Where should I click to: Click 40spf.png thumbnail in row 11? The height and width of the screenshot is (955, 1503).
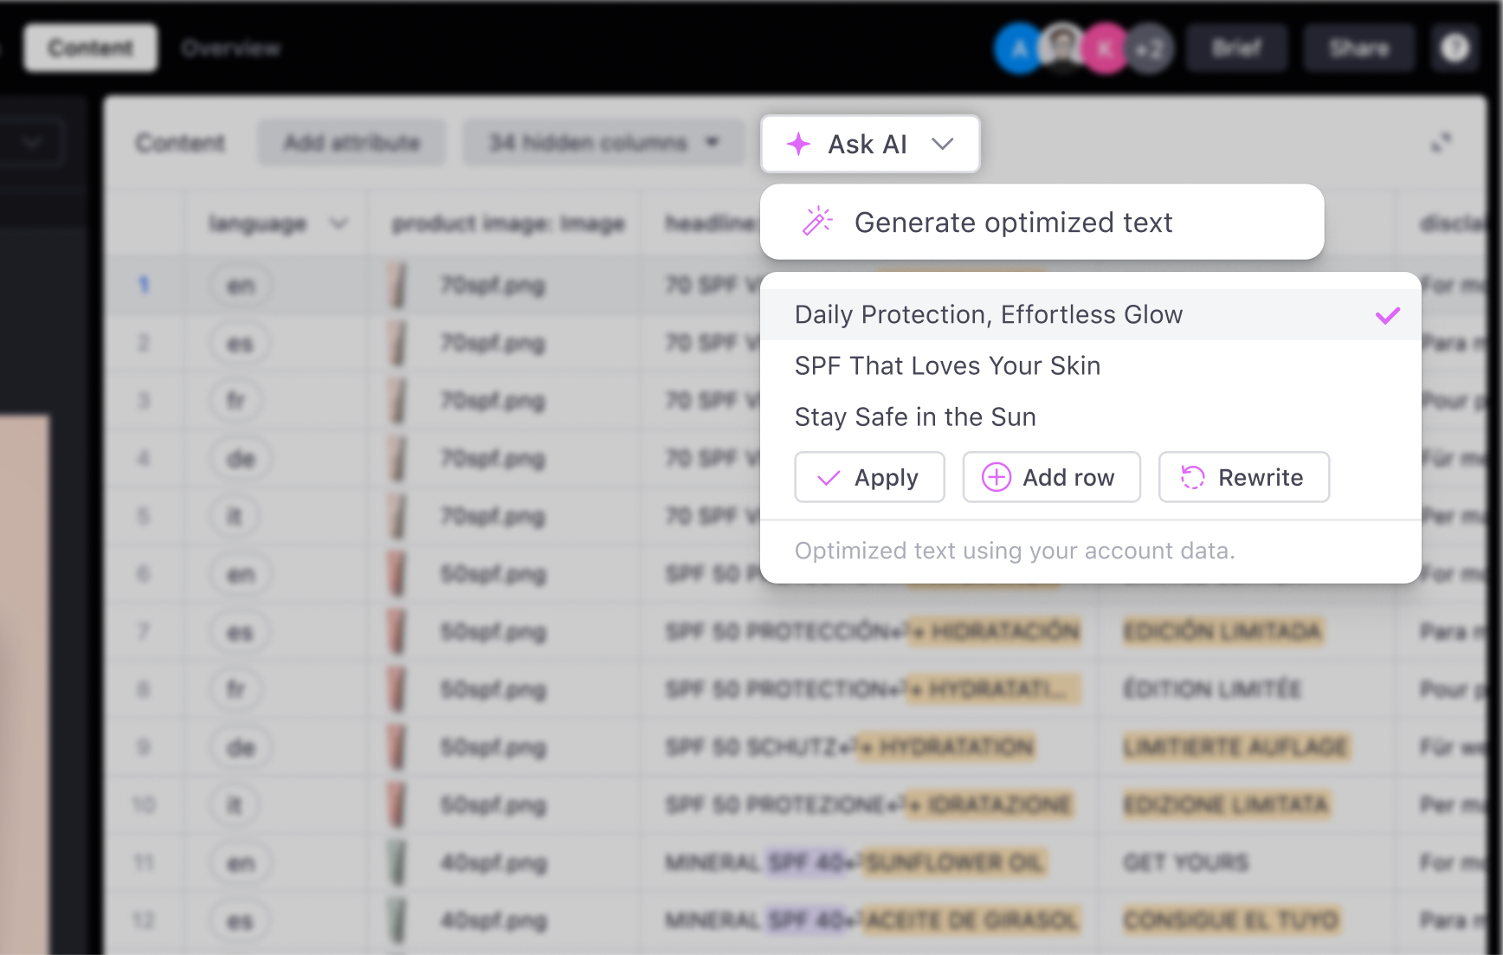click(x=398, y=862)
